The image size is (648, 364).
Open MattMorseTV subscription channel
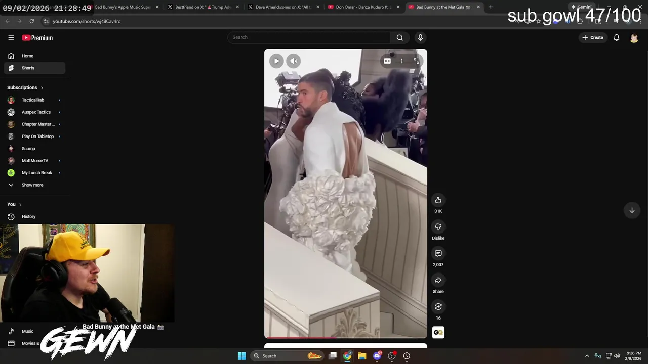34,161
